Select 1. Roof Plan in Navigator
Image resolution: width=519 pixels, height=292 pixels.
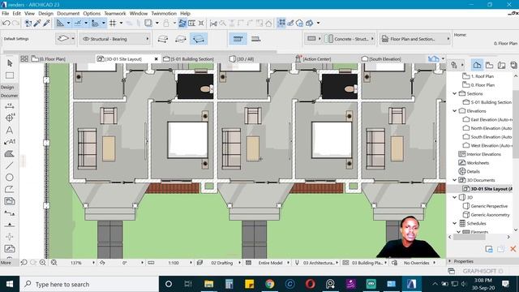coord(478,76)
